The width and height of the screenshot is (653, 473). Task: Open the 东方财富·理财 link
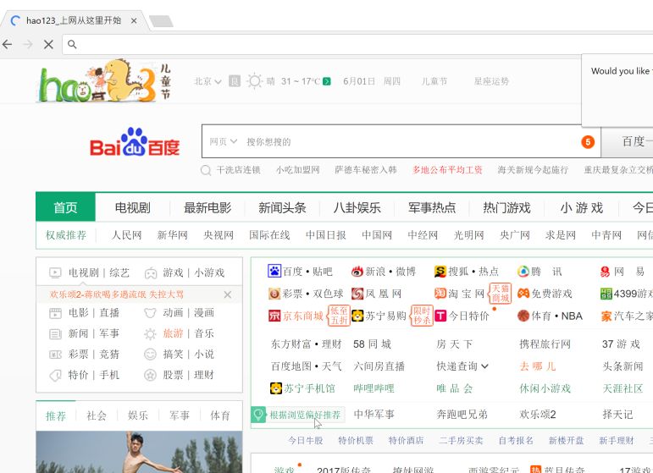pos(306,344)
